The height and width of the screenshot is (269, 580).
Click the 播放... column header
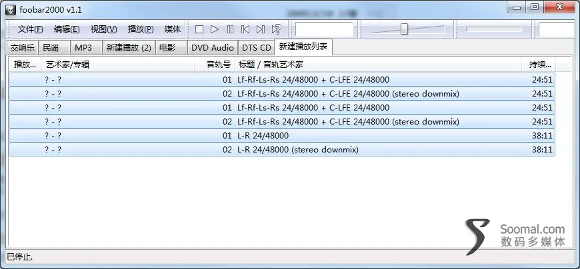(x=25, y=65)
